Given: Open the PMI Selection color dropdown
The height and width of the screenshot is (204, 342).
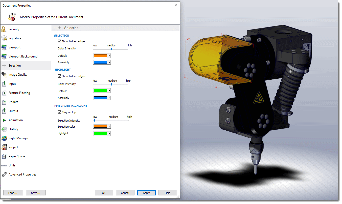Looking at the screenshot, I should tap(109, 127).
